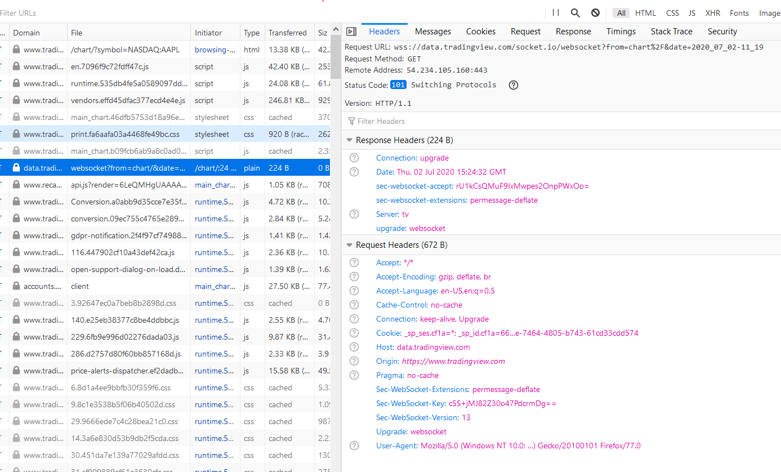Toggle the Fonts filter
Viewport: 781px width, 472px height.
739,12
